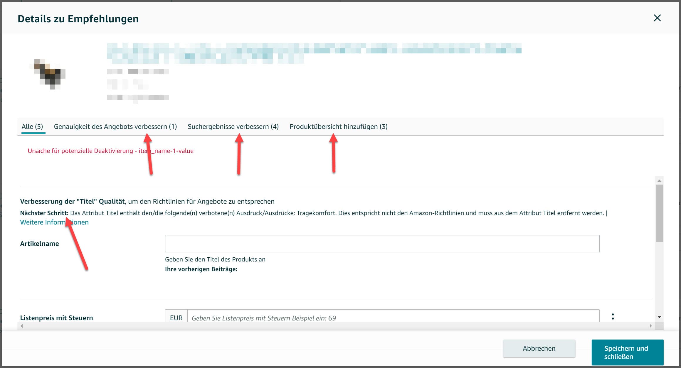The height and width of the screenshot is (368, 681).
Task: Click the horizontal scrollbar track
Action: click(336, 326)
